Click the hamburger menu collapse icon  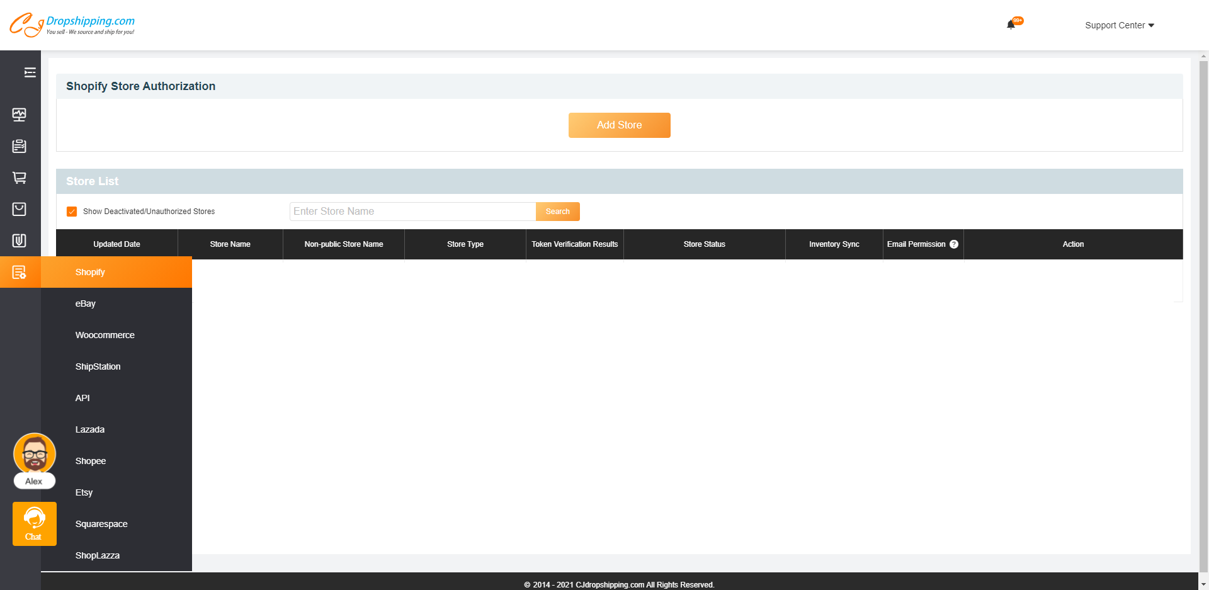click(x=30, y=72)
